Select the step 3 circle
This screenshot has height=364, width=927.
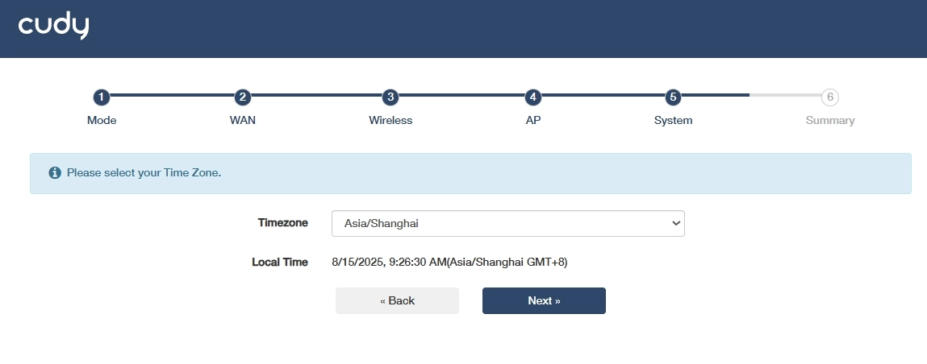[x=390, y=97]
